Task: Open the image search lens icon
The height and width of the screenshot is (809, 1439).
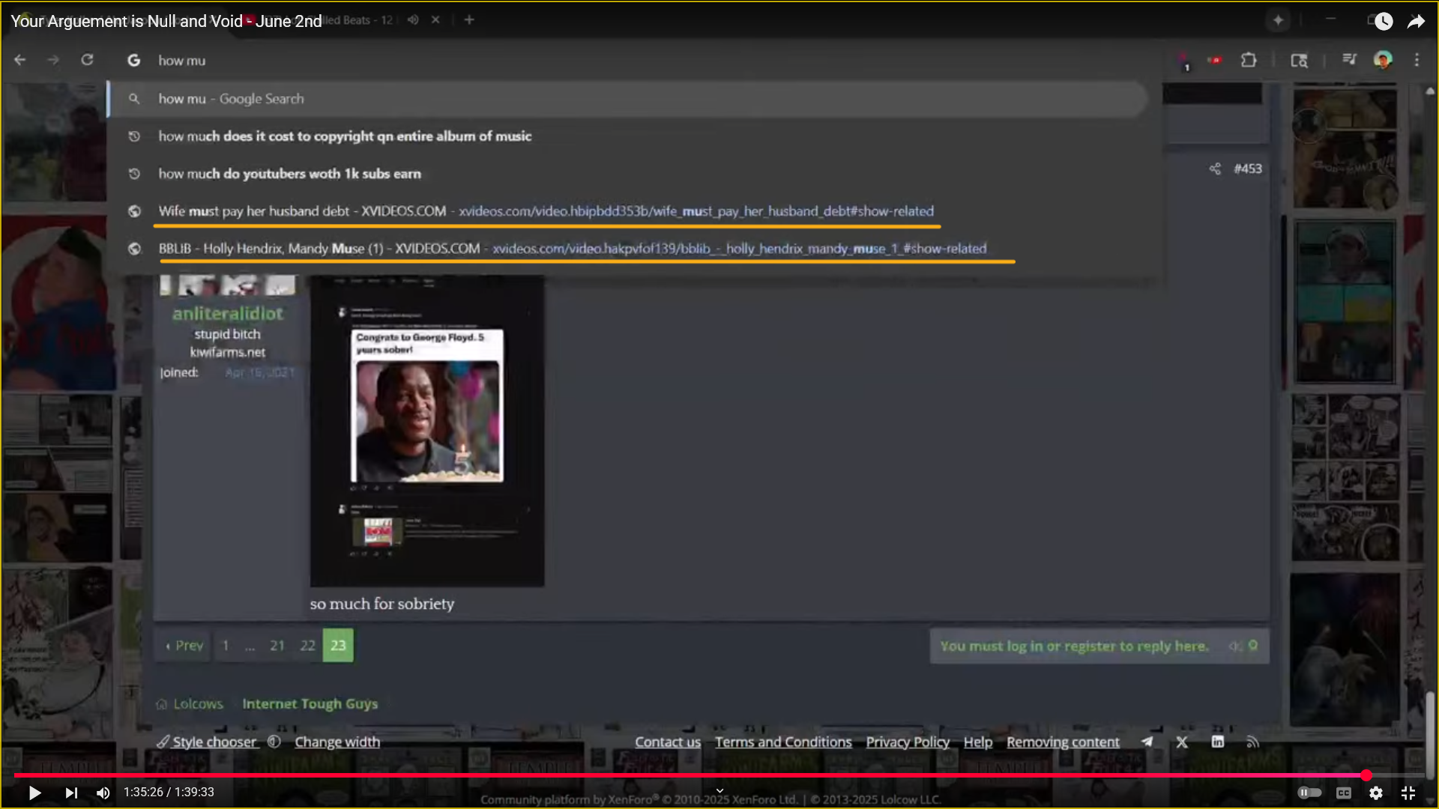Action: coord(1299,60)
